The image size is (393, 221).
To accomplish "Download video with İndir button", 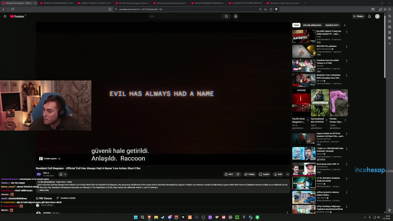I will pyautogui.click(x=278, y=174).
